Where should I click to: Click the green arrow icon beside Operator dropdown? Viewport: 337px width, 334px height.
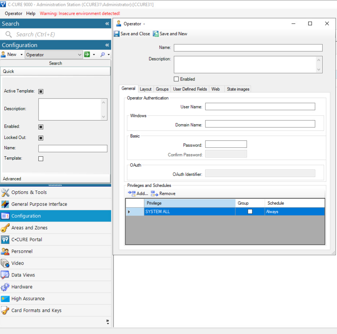click(x=87, y=55)
